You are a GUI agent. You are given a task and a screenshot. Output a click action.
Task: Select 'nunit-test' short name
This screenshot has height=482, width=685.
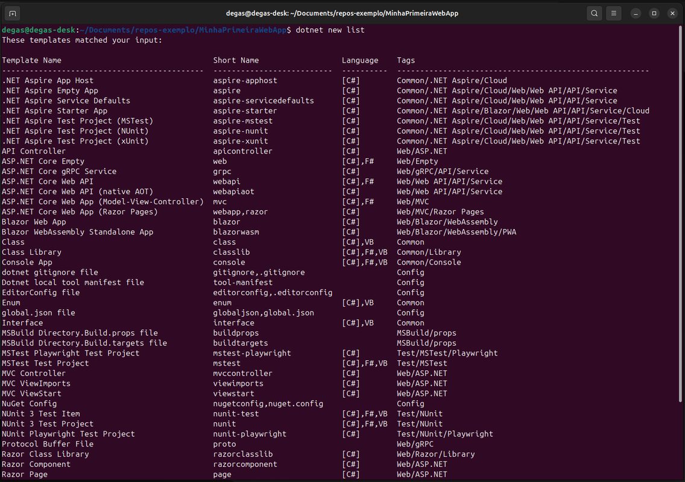coord(236,414)
